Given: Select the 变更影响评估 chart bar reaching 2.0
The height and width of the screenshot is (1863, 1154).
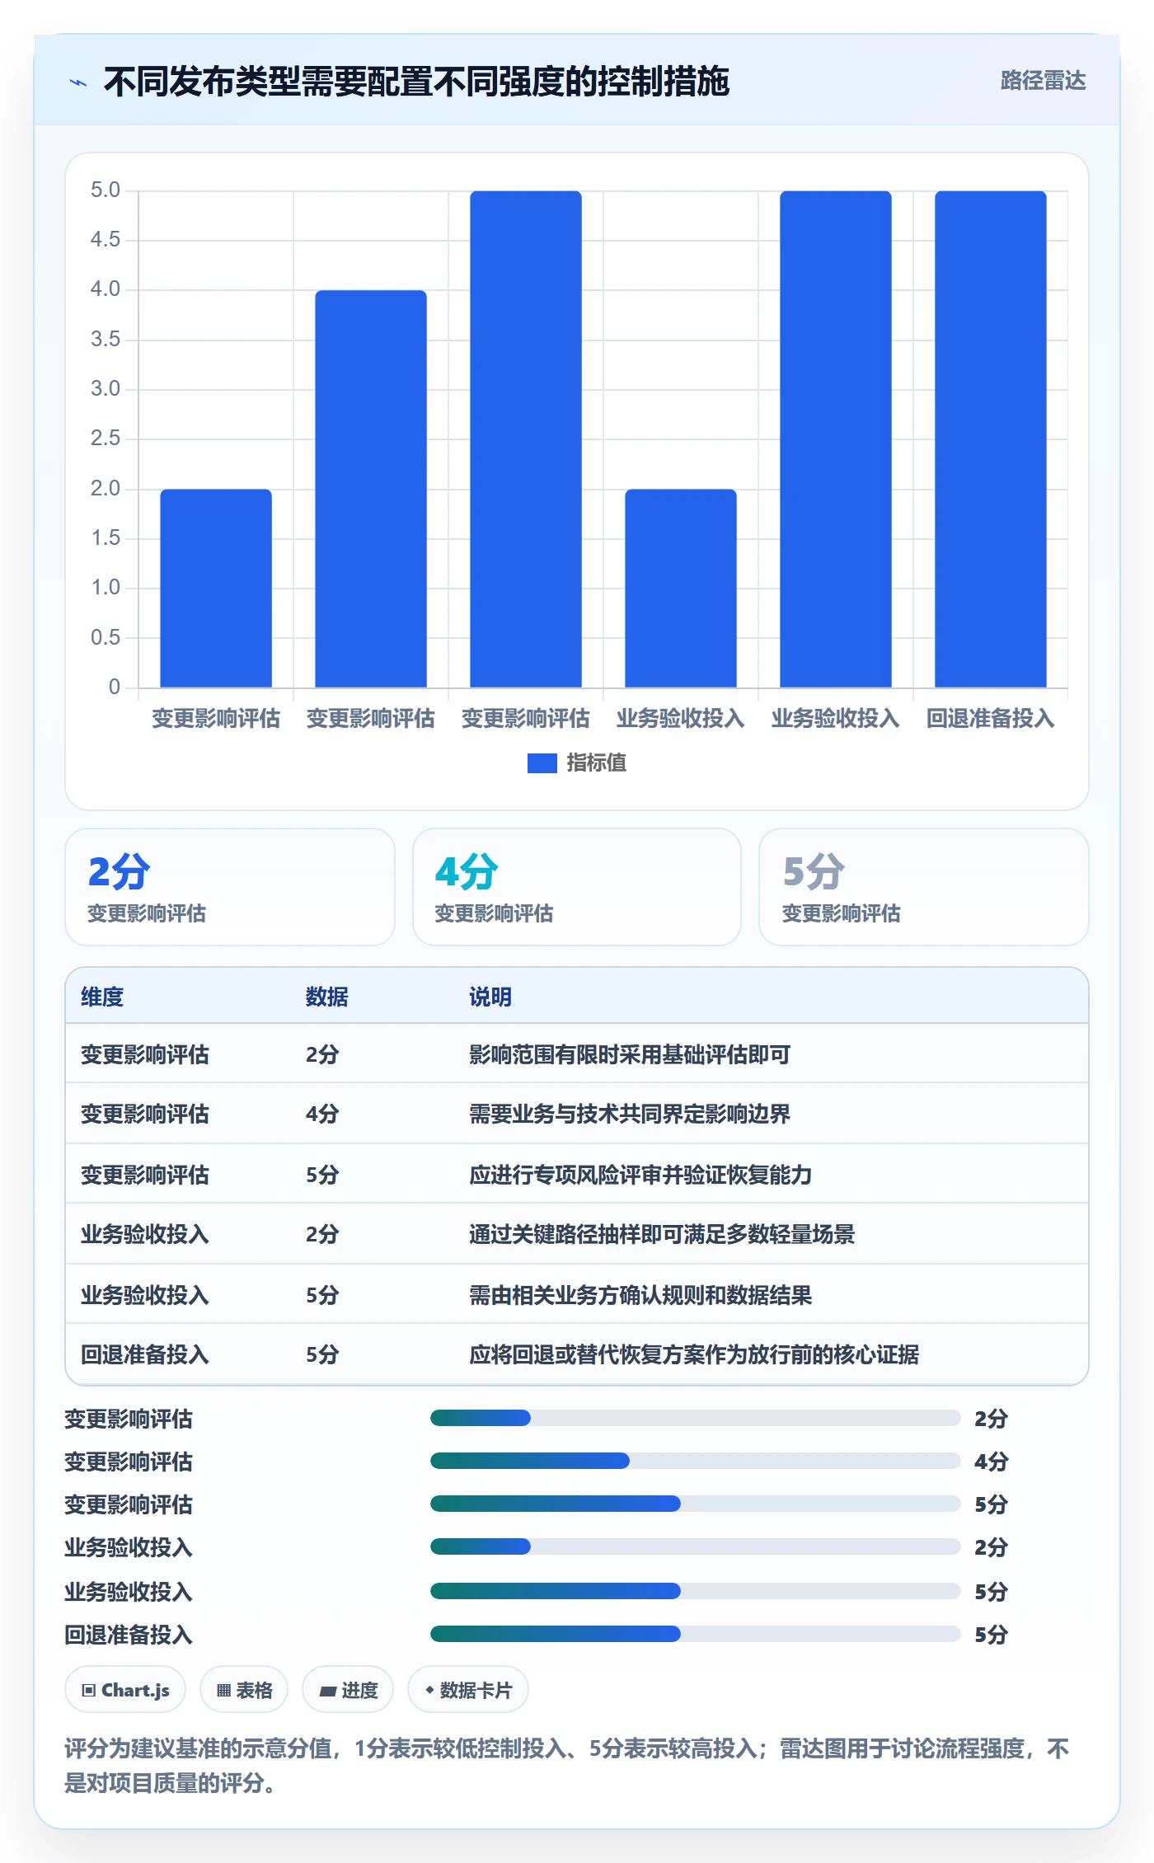Looking at the screenshot, I should [x=216, y=588].
